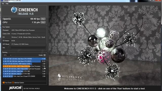Viewport: 162px width, 91px height.
Task: Open the Help menu
Action: click(x=7, y=4)
